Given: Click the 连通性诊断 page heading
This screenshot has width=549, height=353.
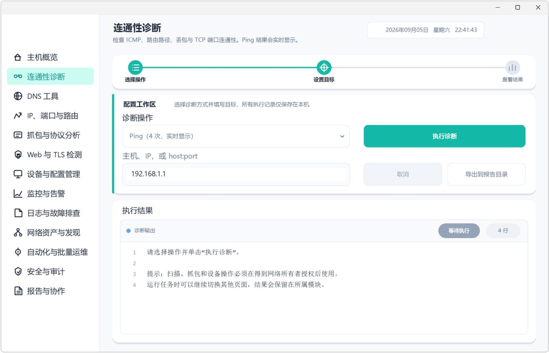Looking at the screenshot, I should coord(137,28).
